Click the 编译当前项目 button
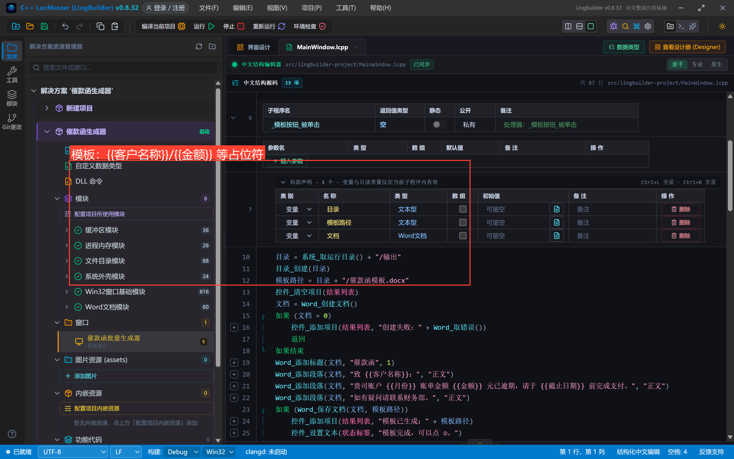The height and width of the screenshot is (459, 734). tap(163, 27)
